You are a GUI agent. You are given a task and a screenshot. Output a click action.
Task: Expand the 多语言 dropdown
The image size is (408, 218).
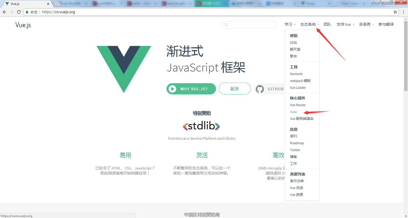click(366, 24)
